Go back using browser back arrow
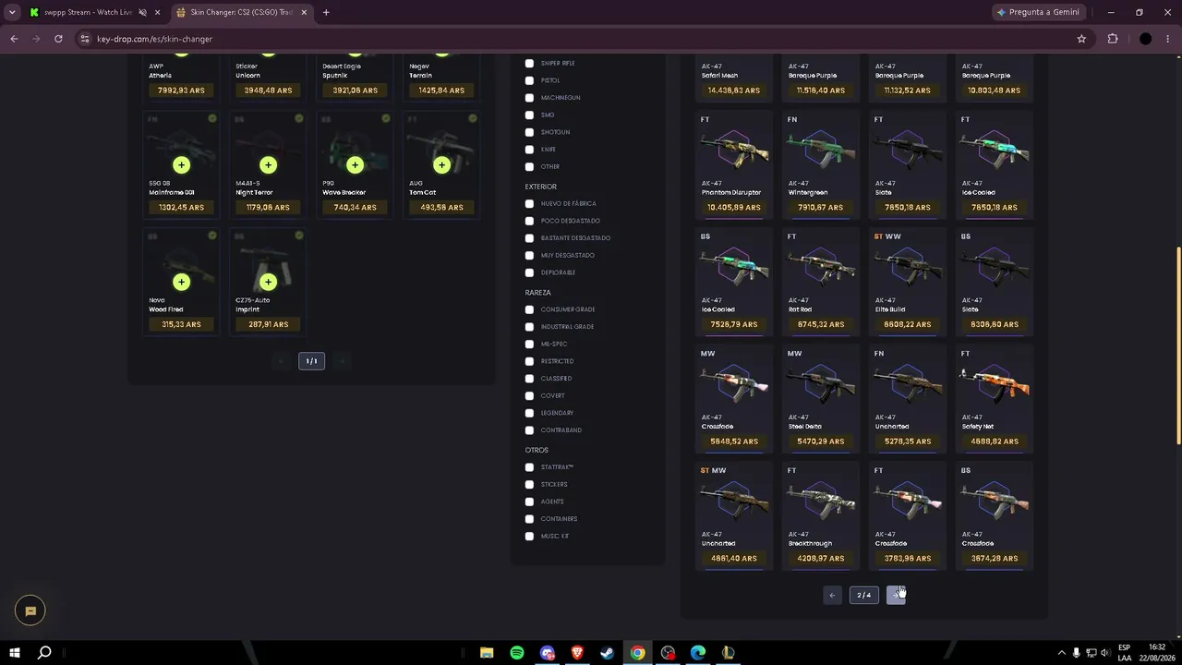 [x=14, y=39]
